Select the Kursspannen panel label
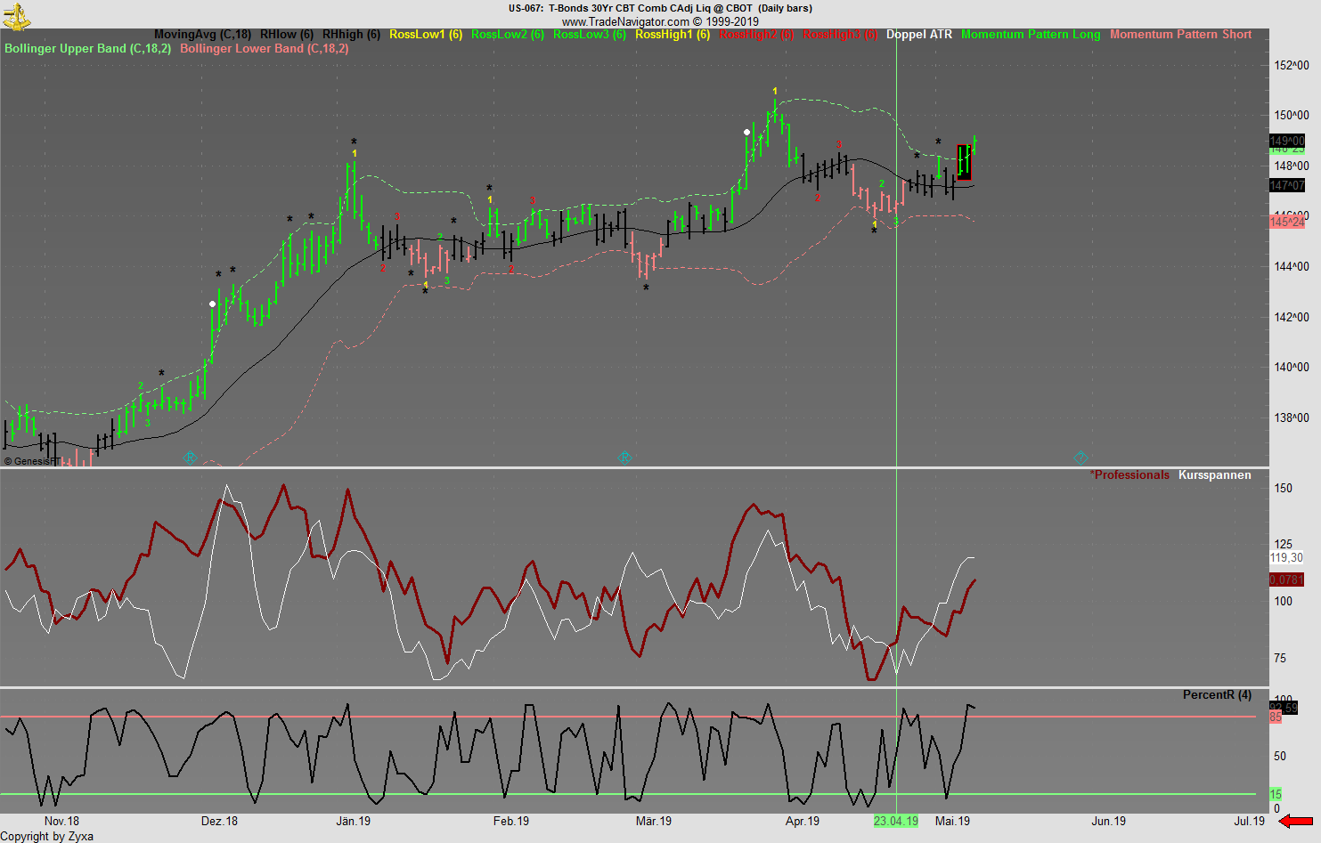Viewport: 1321px width, 843px height. (x=1213, y=474)
